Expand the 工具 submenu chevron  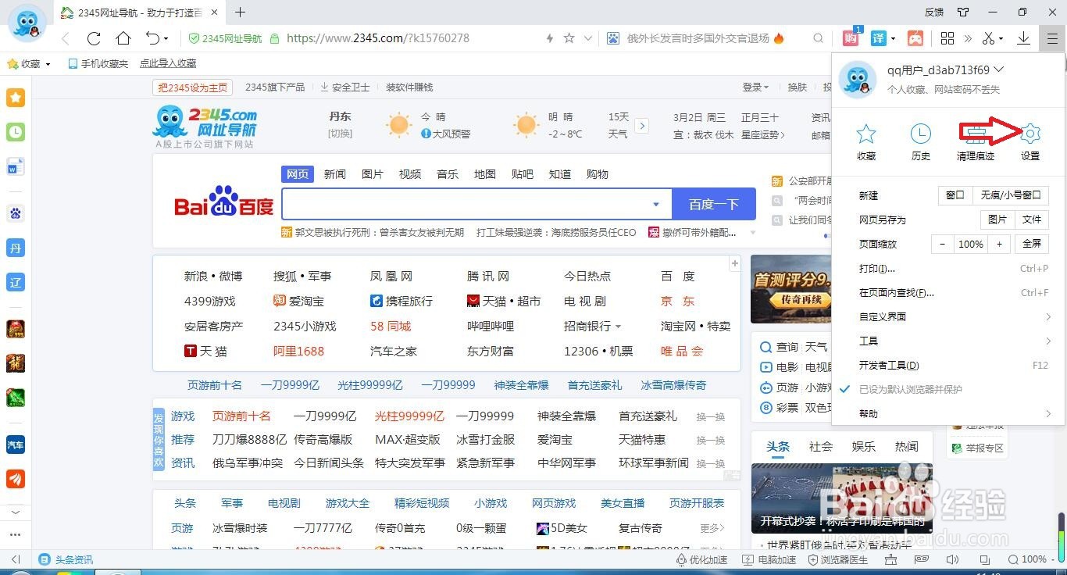pyautogui.click(x=1050, y=341)
